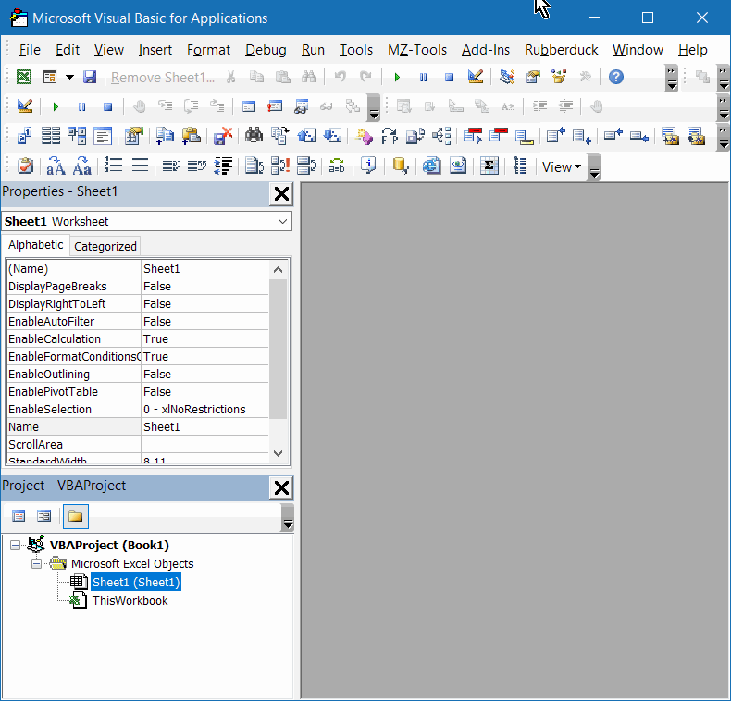Click the Reset stop icon in Standard toolbar
Viewport: 731px width, 701px height.
pyautogui.click(x=449, y=77)
